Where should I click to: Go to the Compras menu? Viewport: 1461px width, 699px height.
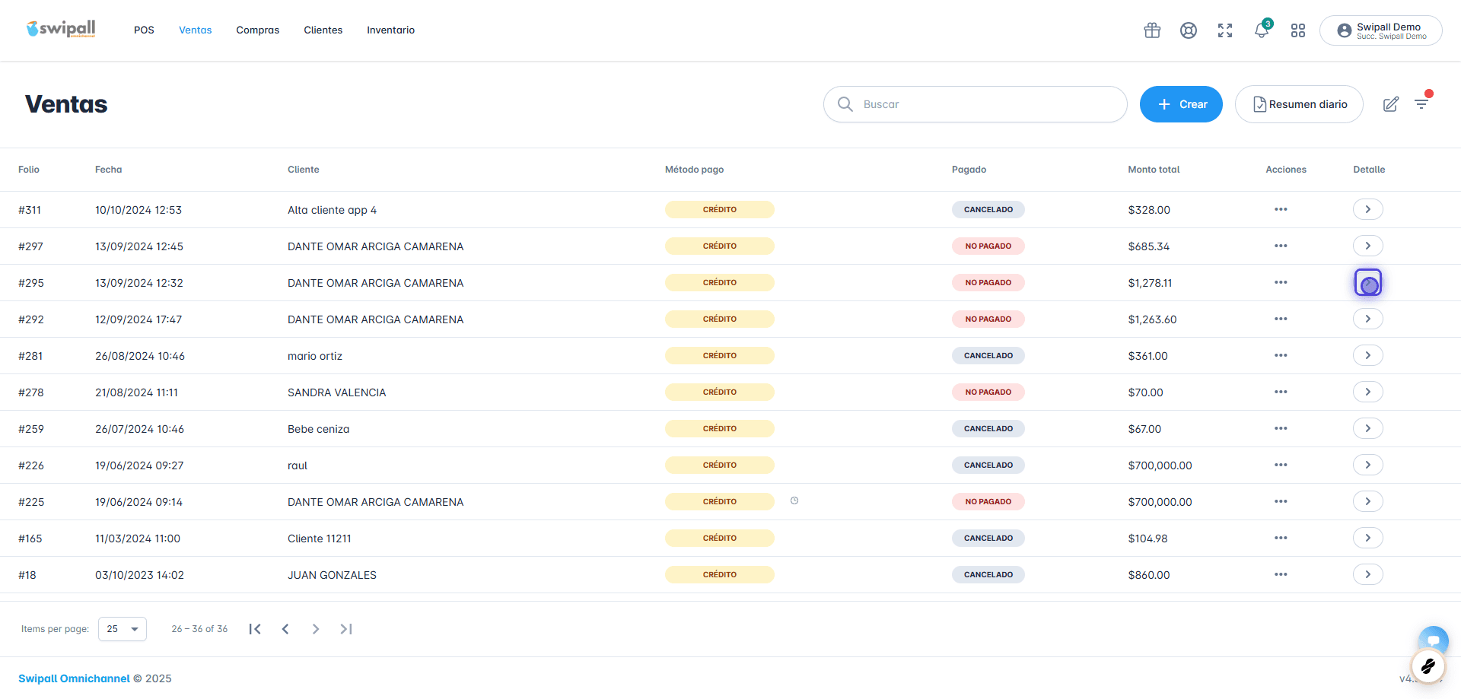[x=258, y=30]
